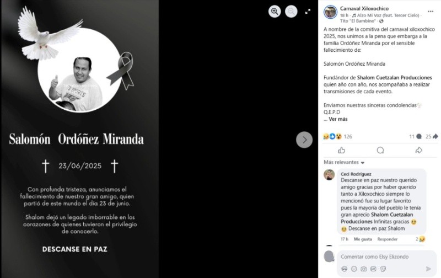
Task: Open the emoji picker in comment box
Action: 354,269
